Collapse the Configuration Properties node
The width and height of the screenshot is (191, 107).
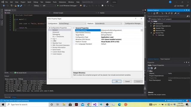50,28
